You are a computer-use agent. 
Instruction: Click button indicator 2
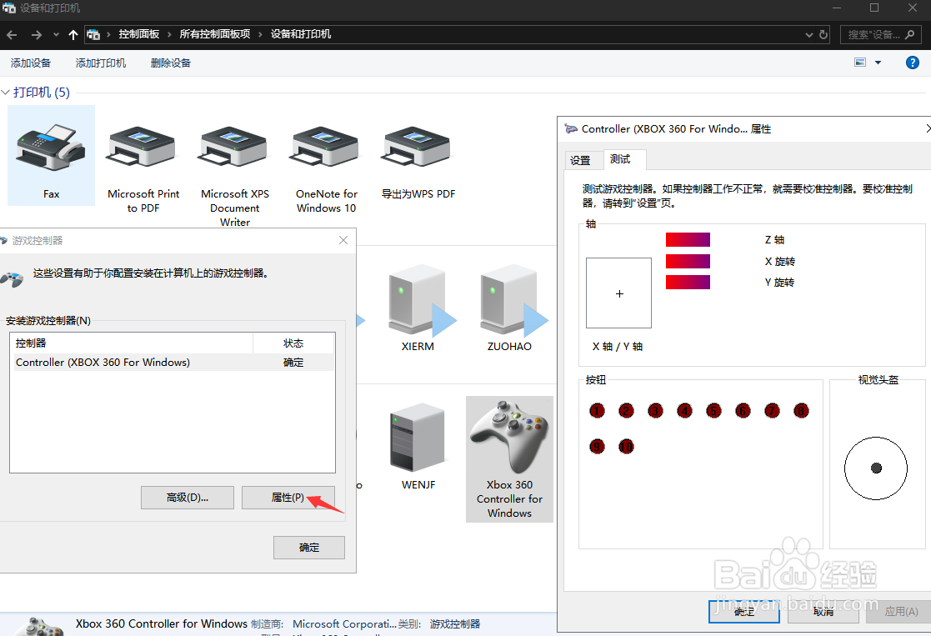[x=626, y=410]
